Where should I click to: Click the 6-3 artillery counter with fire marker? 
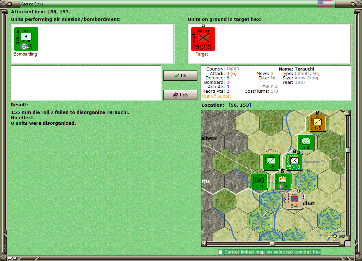[x=282, y=181]
